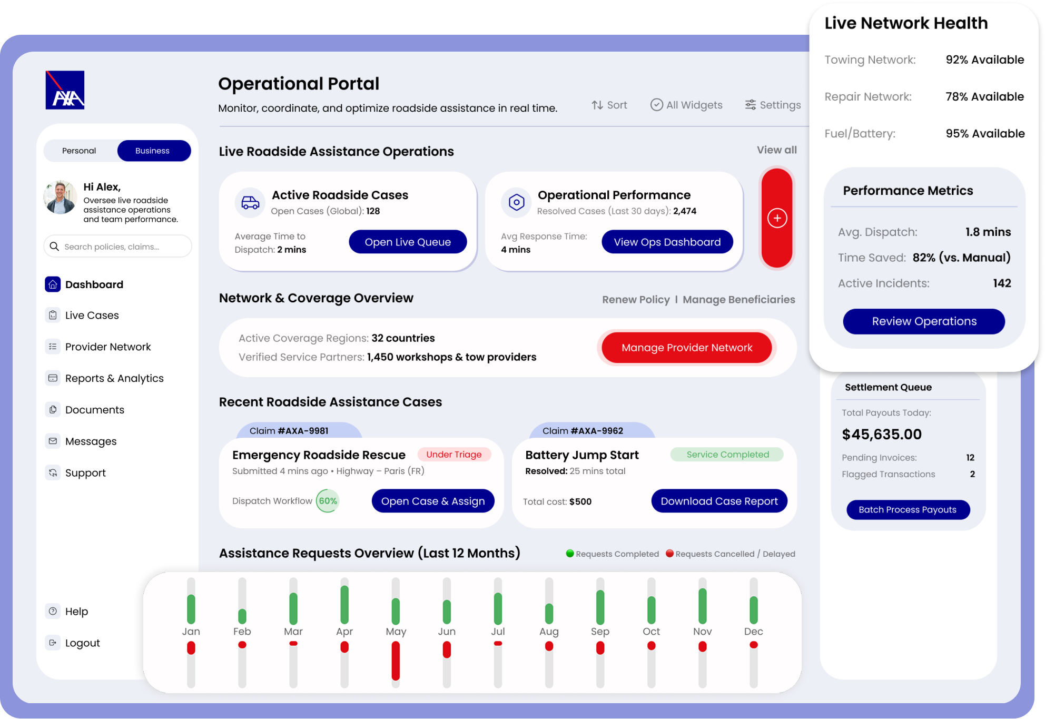Click the AXA logo
The height and width of the screenshot is (719, 1045).
tap(65, 90)
